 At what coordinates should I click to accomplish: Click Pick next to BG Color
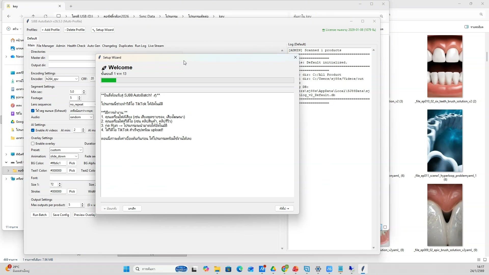(x=72, y=163)
